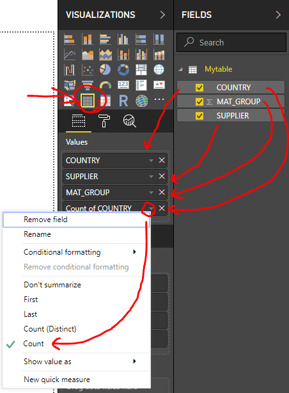Viewport: 289px width, 393px height.
Task: Select the Line and clustered column chart
Action: (x=141, y=54)
